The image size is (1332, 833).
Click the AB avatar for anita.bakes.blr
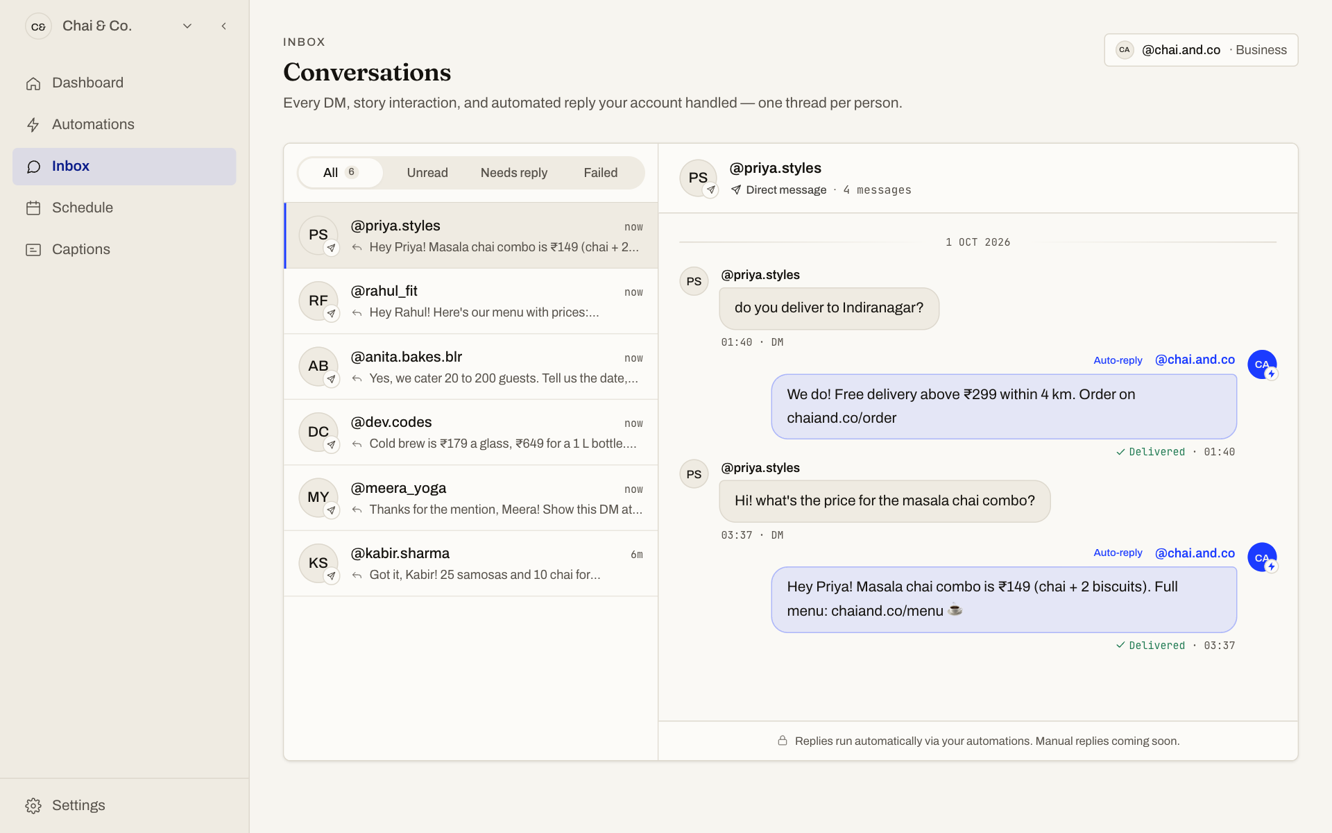(x=318, y=366)
